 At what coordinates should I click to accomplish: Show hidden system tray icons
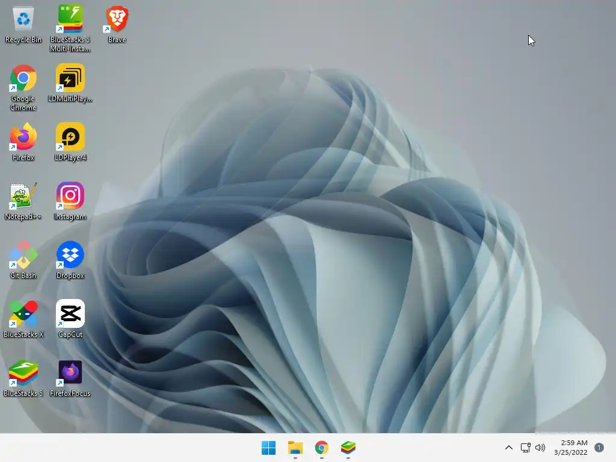pos(509,448)
